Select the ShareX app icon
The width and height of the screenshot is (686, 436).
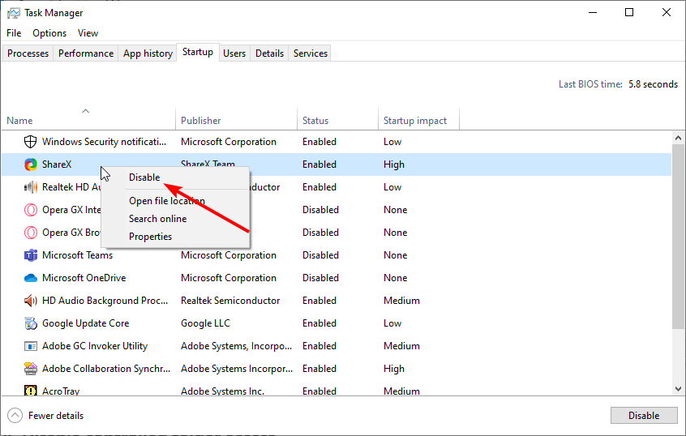(x=31, y=165)
